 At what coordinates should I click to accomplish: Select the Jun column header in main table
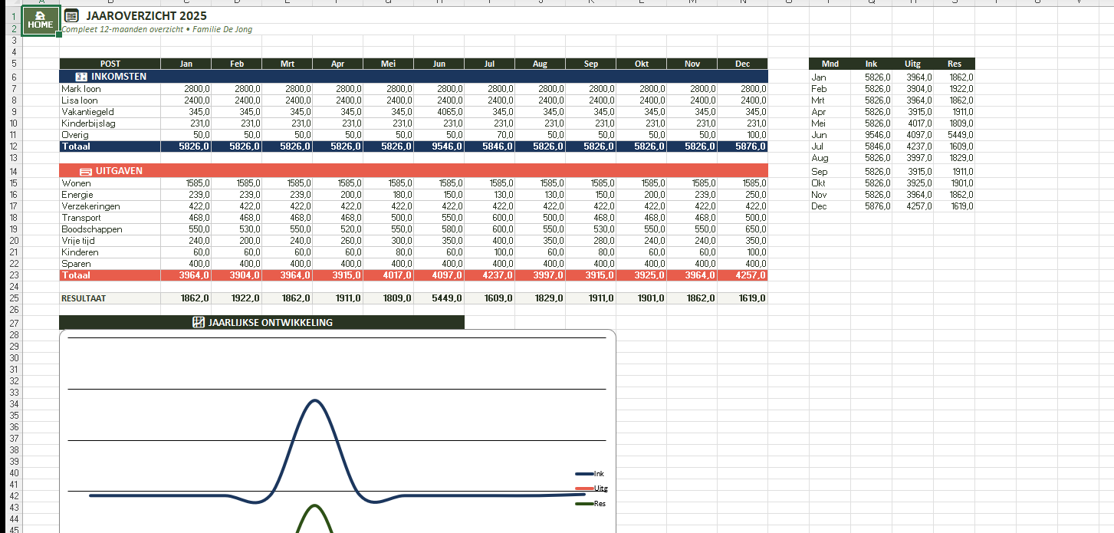439,64
